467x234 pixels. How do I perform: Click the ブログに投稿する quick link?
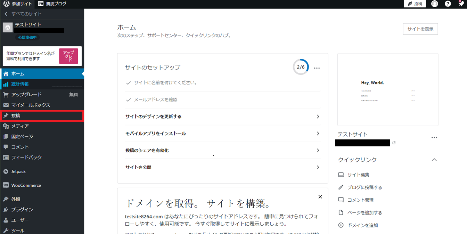coord(364,187)
